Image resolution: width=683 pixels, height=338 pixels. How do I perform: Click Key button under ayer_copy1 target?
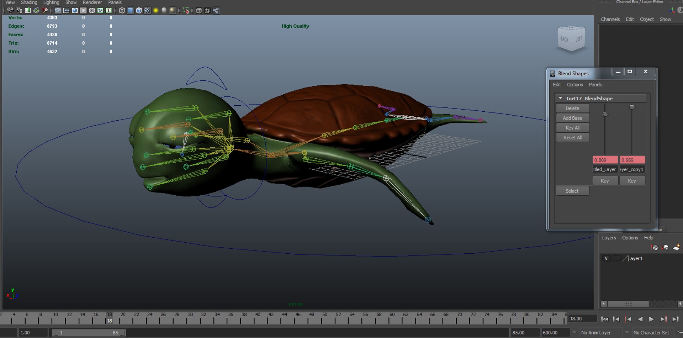(x=632, y=181)
